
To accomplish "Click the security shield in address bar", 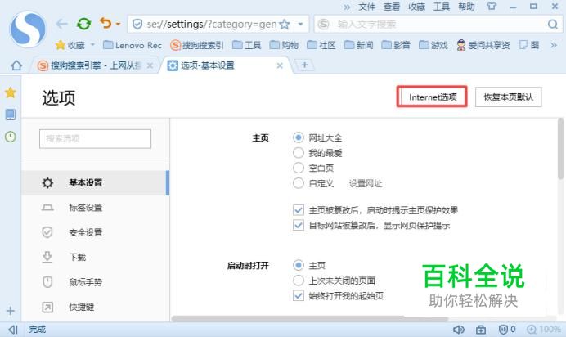I will point(137,25).
